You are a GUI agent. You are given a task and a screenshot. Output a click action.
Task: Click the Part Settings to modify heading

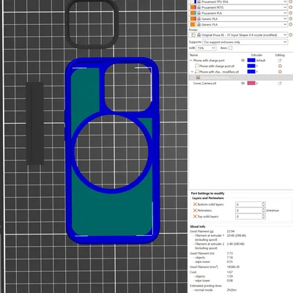207,193
